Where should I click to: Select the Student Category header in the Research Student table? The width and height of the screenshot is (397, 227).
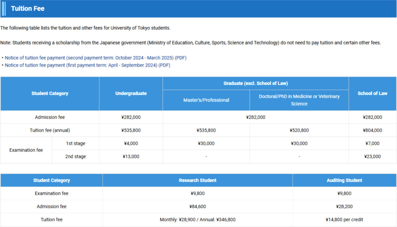point(51,180)
